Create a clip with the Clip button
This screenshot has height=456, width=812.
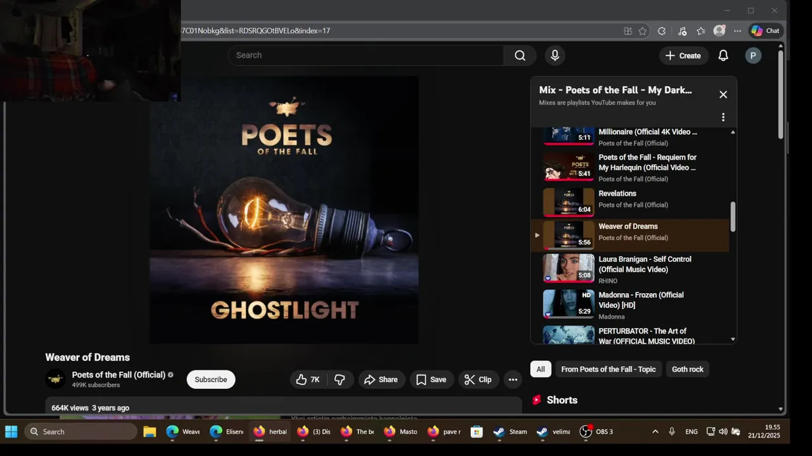click(478, 379)
